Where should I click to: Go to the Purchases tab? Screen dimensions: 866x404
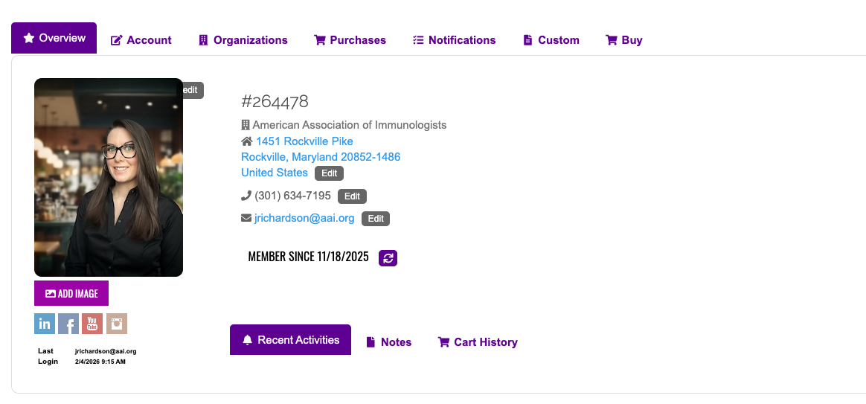click(350, 40)
